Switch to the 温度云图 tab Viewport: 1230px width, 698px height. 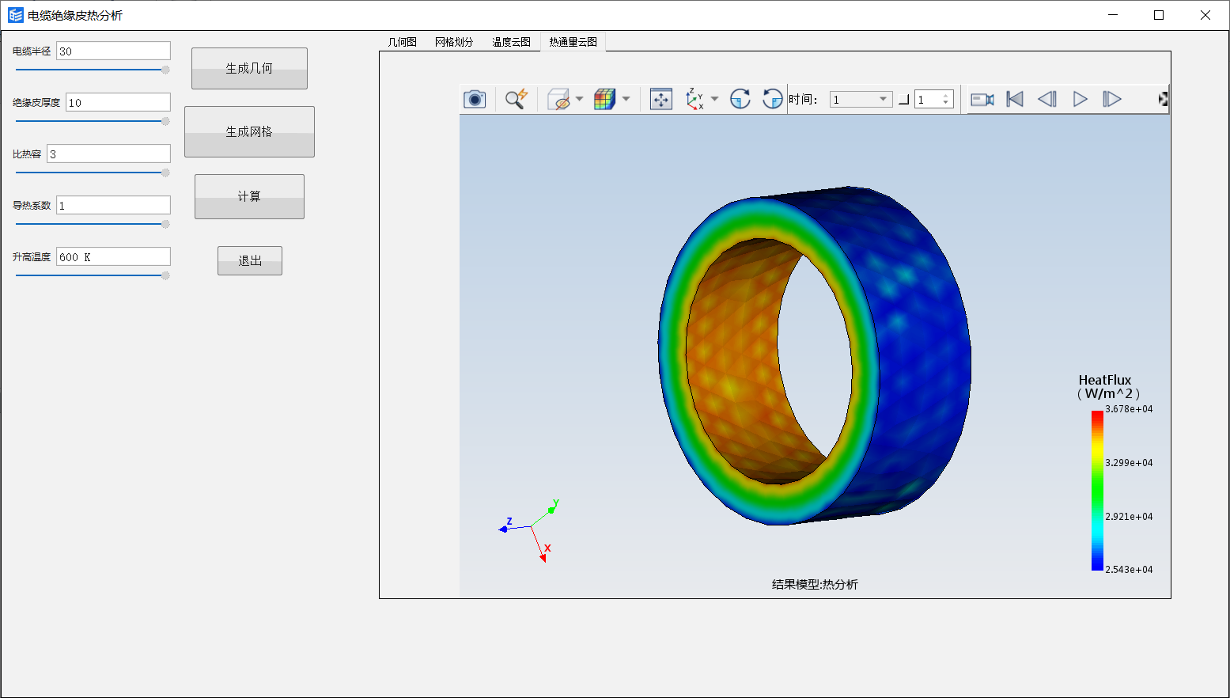511,42
